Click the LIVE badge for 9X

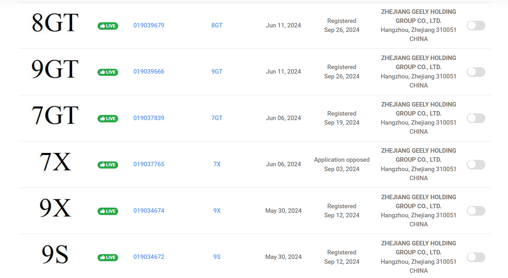108,211
